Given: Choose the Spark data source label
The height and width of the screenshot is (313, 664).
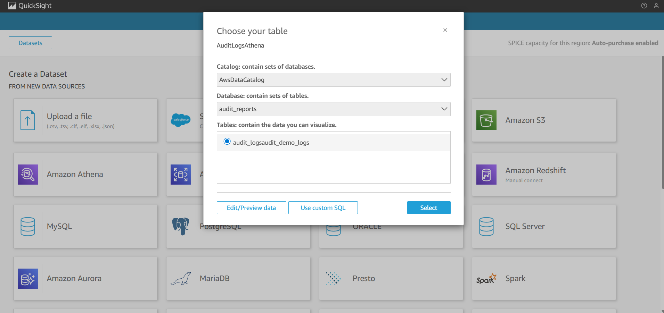Looking at the screenshot, I should pyautogui.click(x=516, y=278).
